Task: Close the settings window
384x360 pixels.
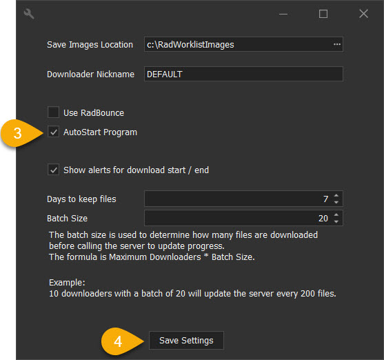Action: tap(363, 14)
